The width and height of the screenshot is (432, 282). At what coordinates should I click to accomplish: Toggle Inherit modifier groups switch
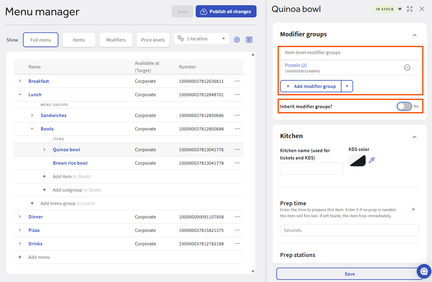coord(404,106)
